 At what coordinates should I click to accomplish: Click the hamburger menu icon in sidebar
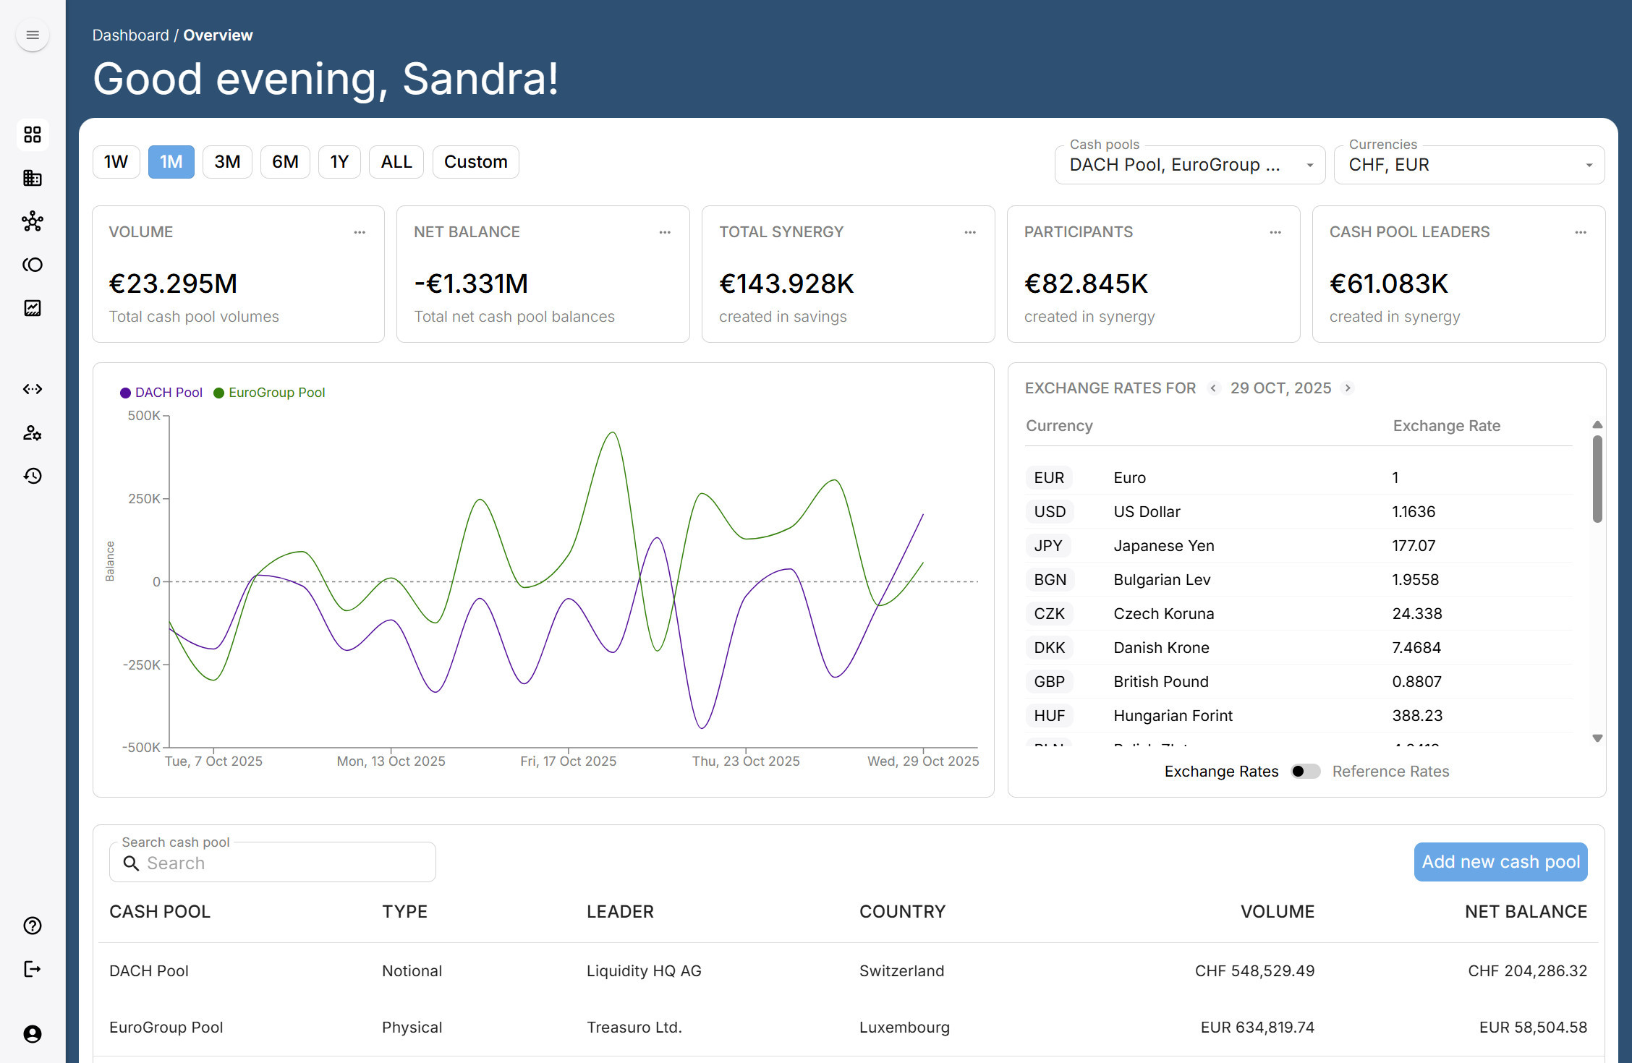point(33,35)
